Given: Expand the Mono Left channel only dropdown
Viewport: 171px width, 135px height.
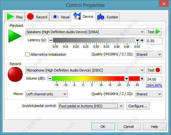Looking at the screenshot, I should point(46,94).
